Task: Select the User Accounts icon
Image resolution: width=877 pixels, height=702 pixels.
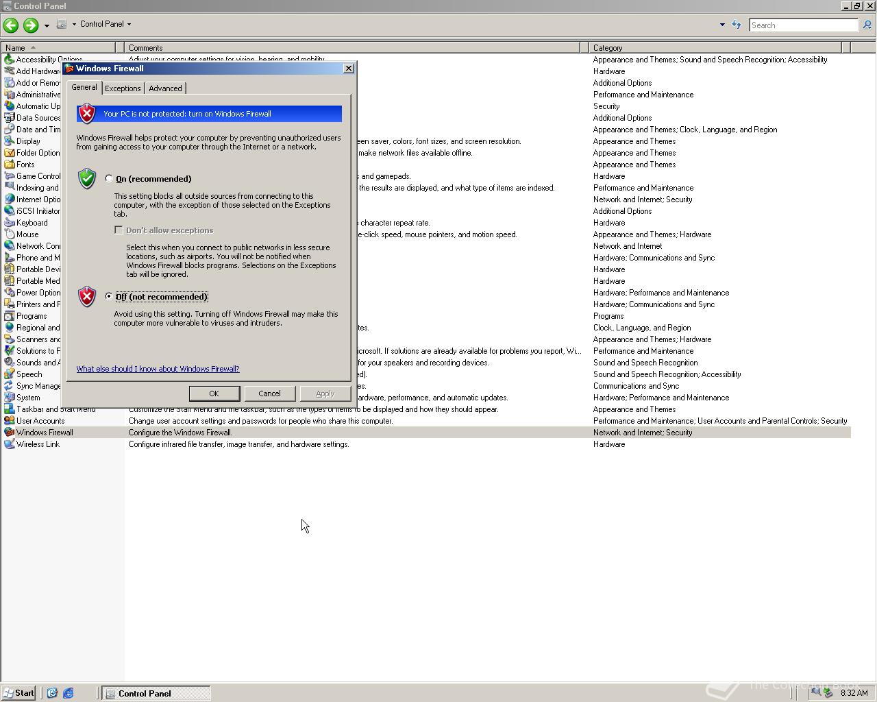Action: [10, 421]
